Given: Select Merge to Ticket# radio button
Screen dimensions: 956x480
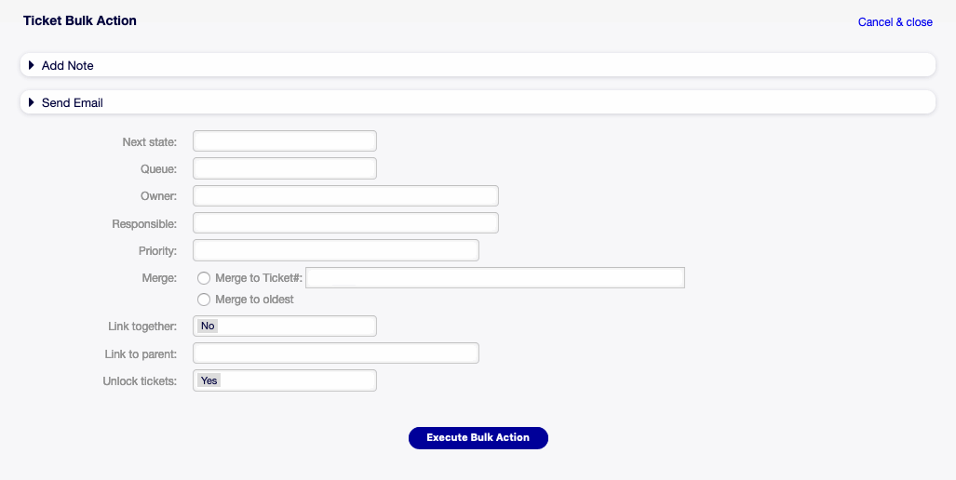Looking at the screenshot, I should coord(204,278).
